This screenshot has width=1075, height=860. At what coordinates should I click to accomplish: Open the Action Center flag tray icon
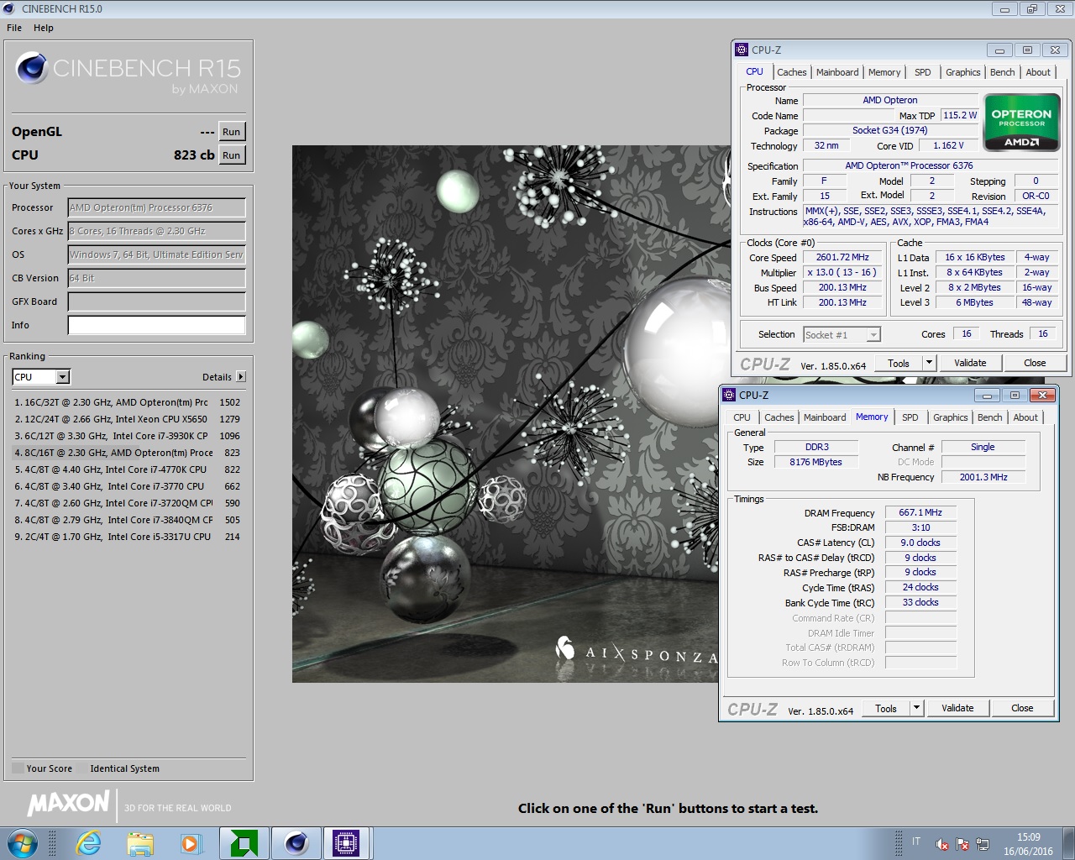click(962, 844)
